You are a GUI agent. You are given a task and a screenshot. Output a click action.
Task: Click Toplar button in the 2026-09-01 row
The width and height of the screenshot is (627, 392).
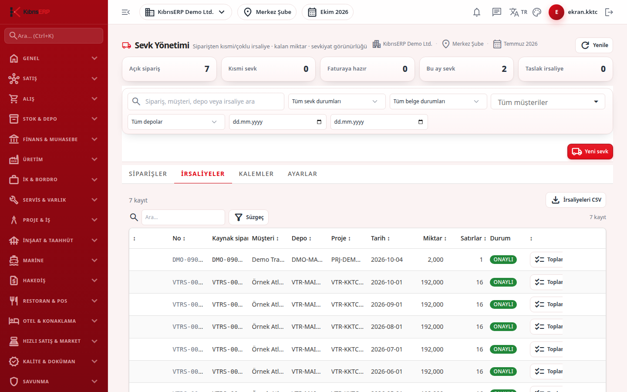click(546, 304)
